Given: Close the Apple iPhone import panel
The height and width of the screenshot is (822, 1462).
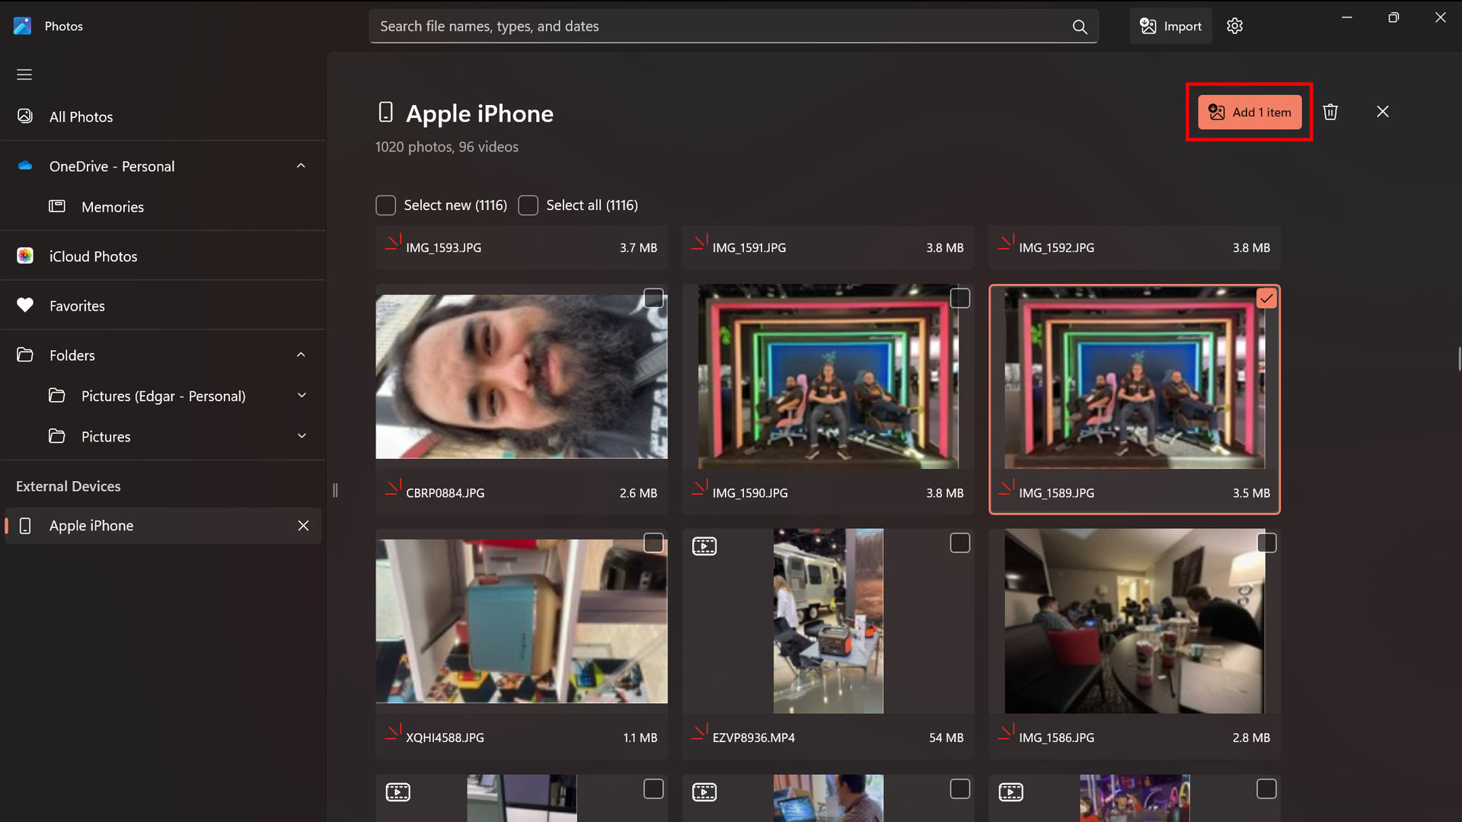Looking at the screenshot, I should click(x=1383, y=112).
